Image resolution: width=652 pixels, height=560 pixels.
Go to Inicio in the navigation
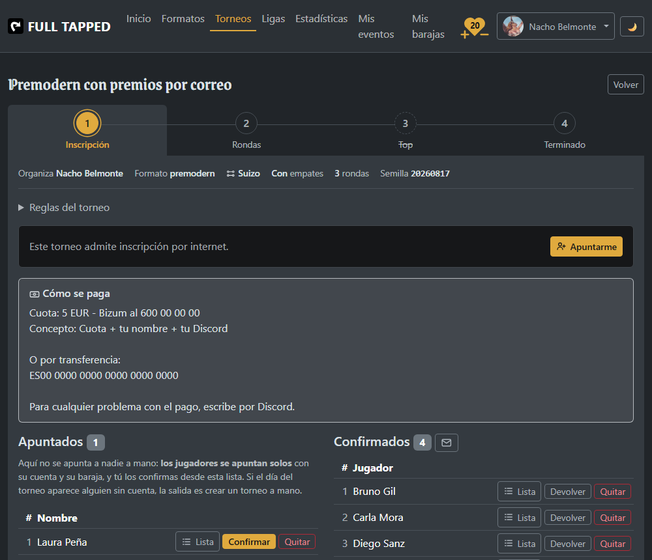[x=138, y=19]
